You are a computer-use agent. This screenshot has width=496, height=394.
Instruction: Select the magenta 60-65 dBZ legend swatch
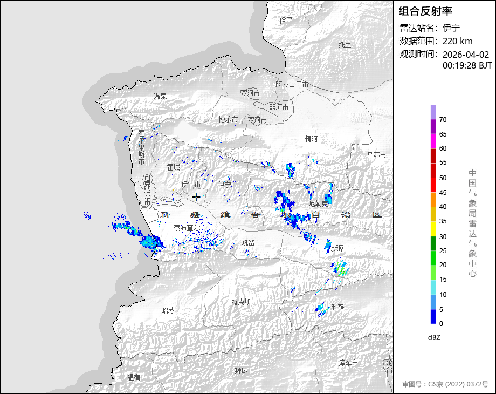tap(433, 141)
